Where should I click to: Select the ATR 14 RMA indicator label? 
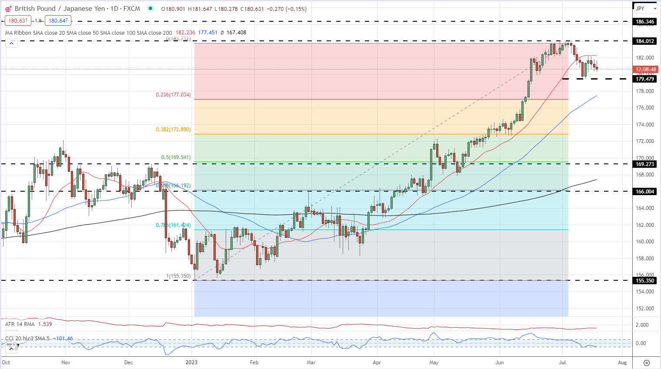point(20,324)
